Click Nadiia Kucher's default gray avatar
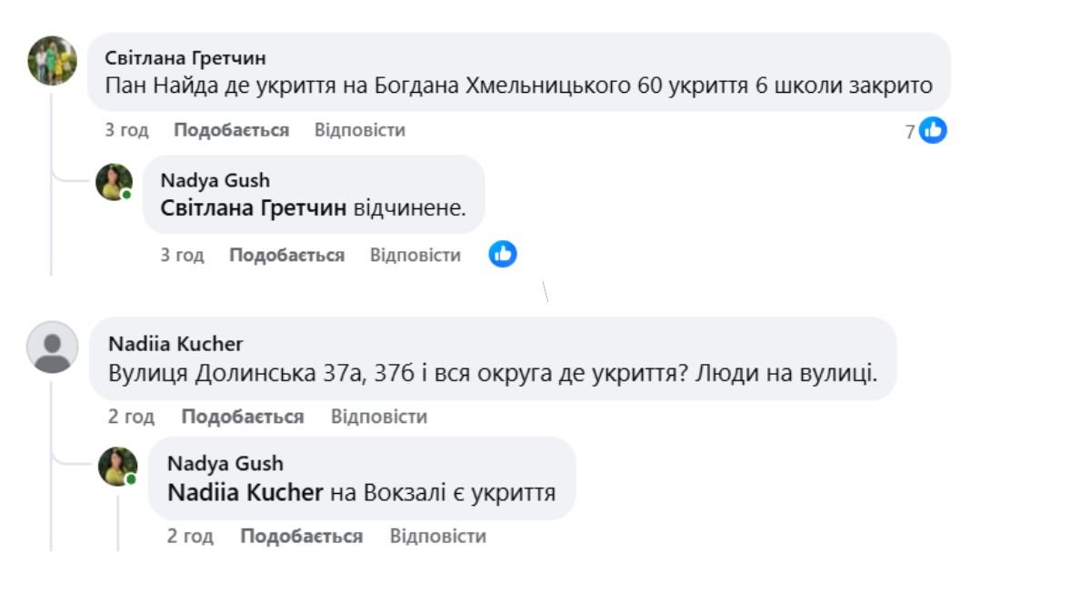The image size is (1091, 614). pos(52,347)
